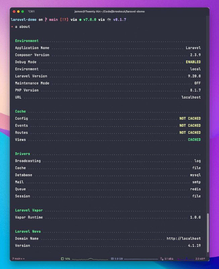
Task: Click the 'PHP Version' label
Action: [27, 90]
